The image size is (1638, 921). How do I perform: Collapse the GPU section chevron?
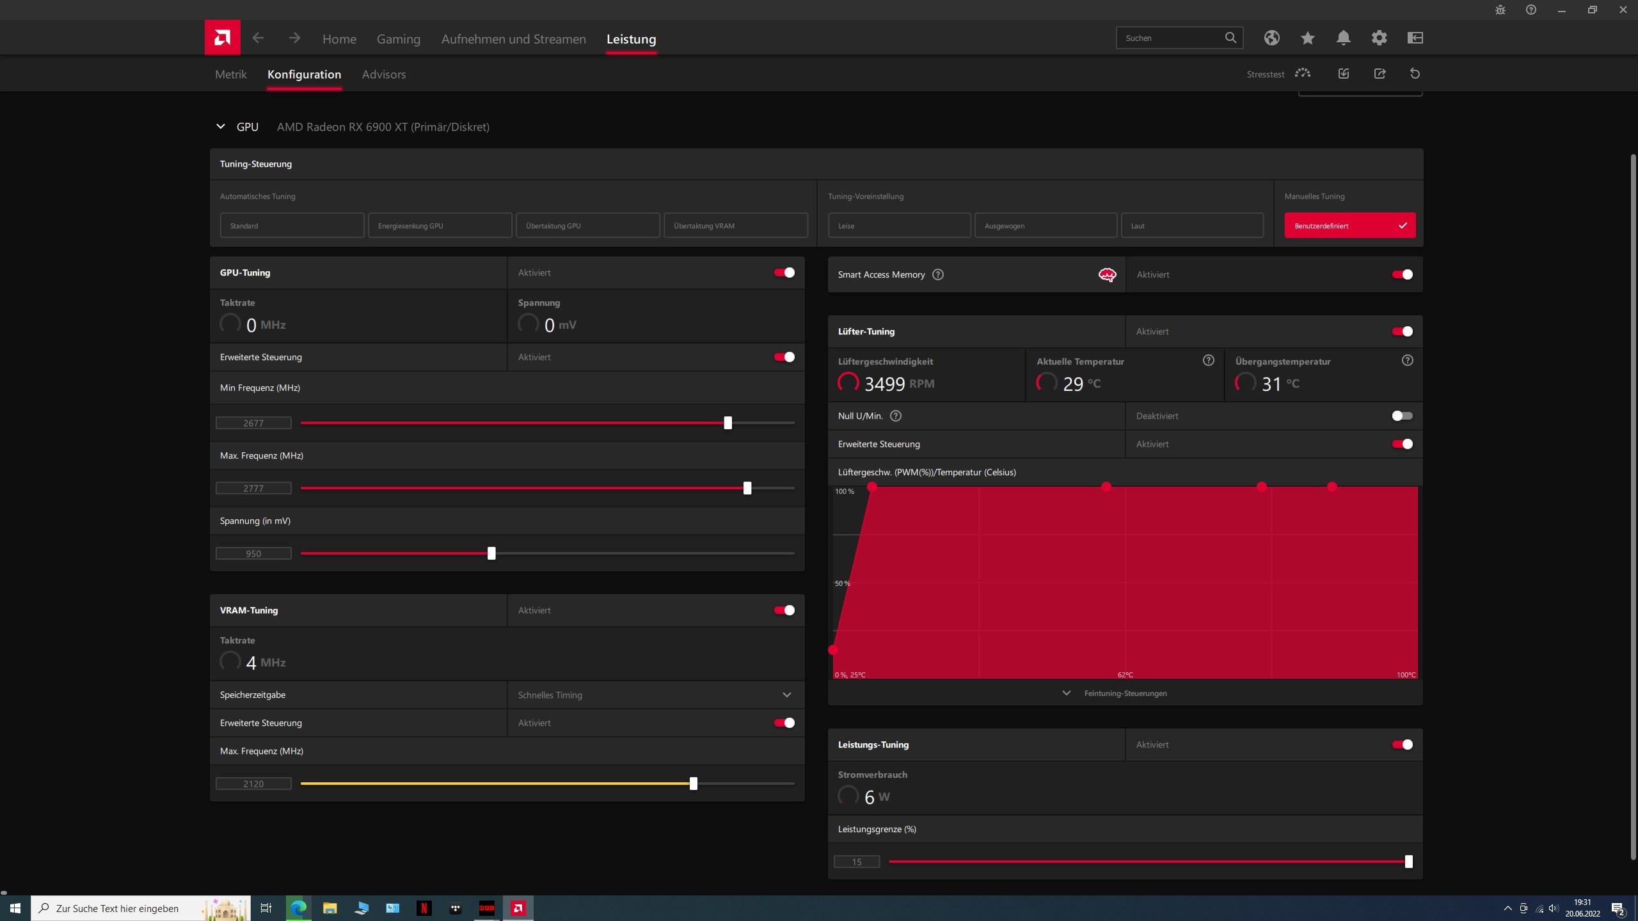(x=221, y=127)
